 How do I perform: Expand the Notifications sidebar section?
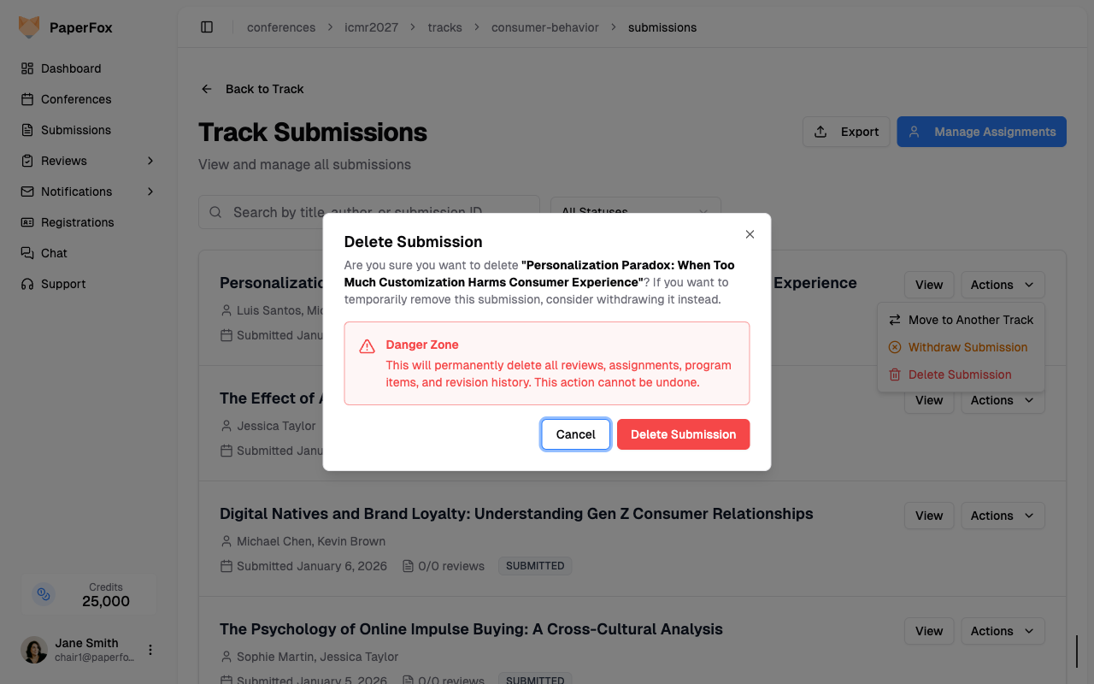pos(150,192)
